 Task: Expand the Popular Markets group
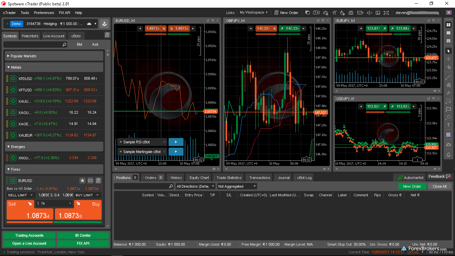pyautogui.click(x=54, y=56)
